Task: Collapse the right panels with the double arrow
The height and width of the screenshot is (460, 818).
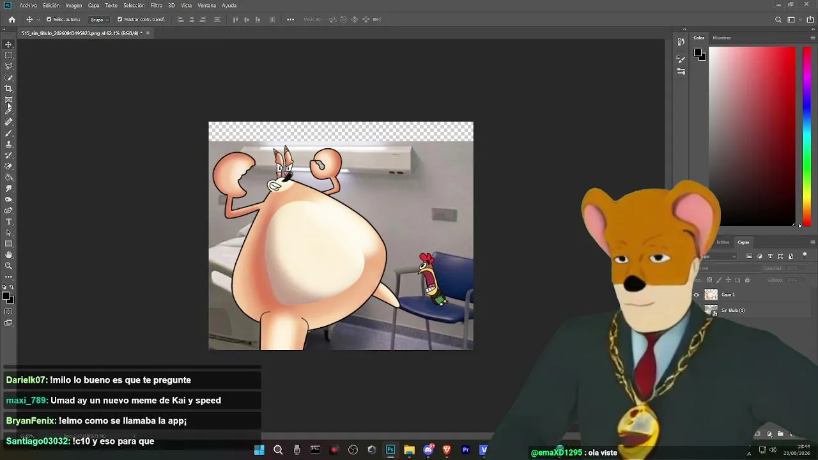Action: [812, 29]
